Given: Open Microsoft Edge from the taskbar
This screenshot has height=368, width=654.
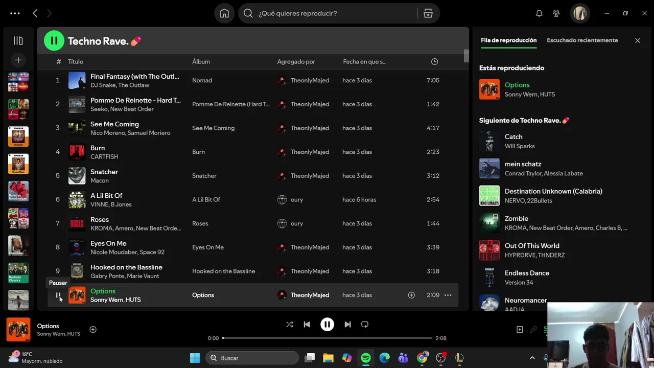Looking at the screenshot, I should (385, 358).
